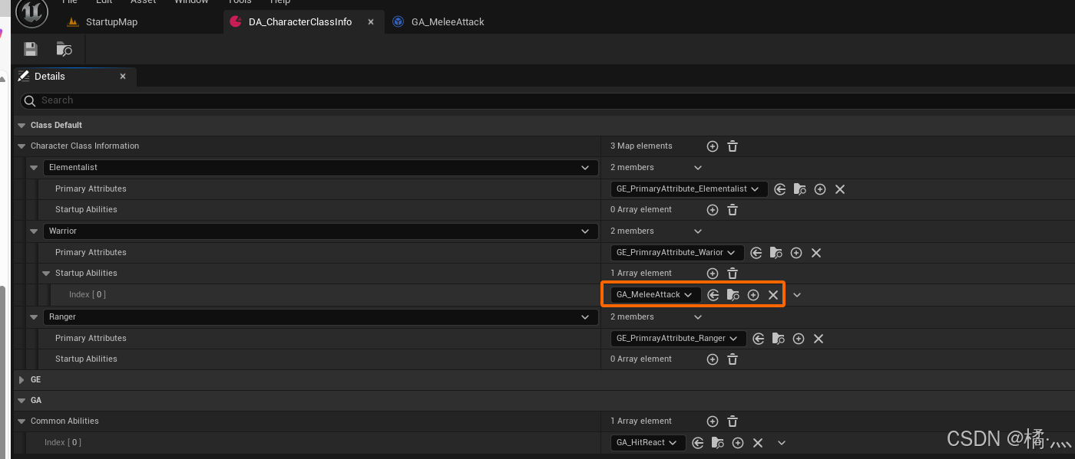Browse to GA_HitReact in Content Browser

tap(718, 442)
